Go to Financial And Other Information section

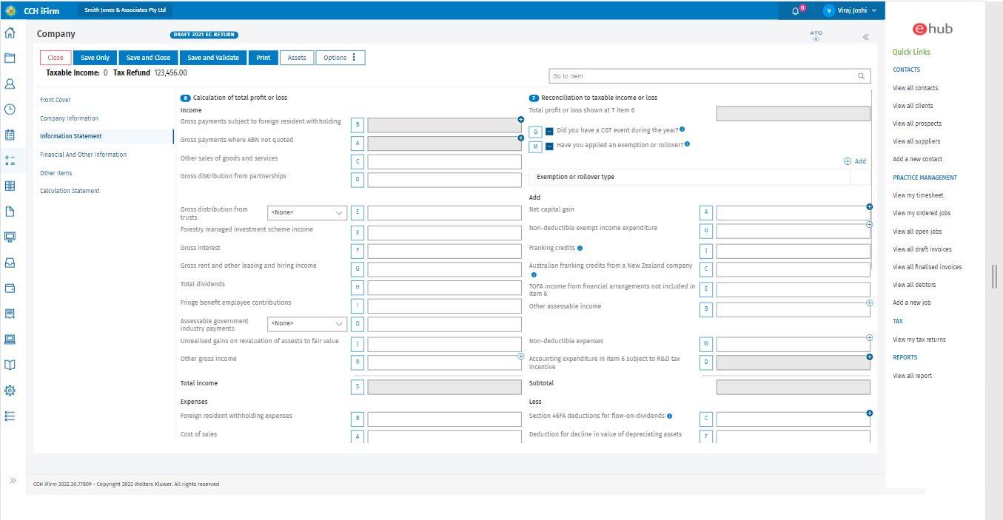[x=83, y=155]
